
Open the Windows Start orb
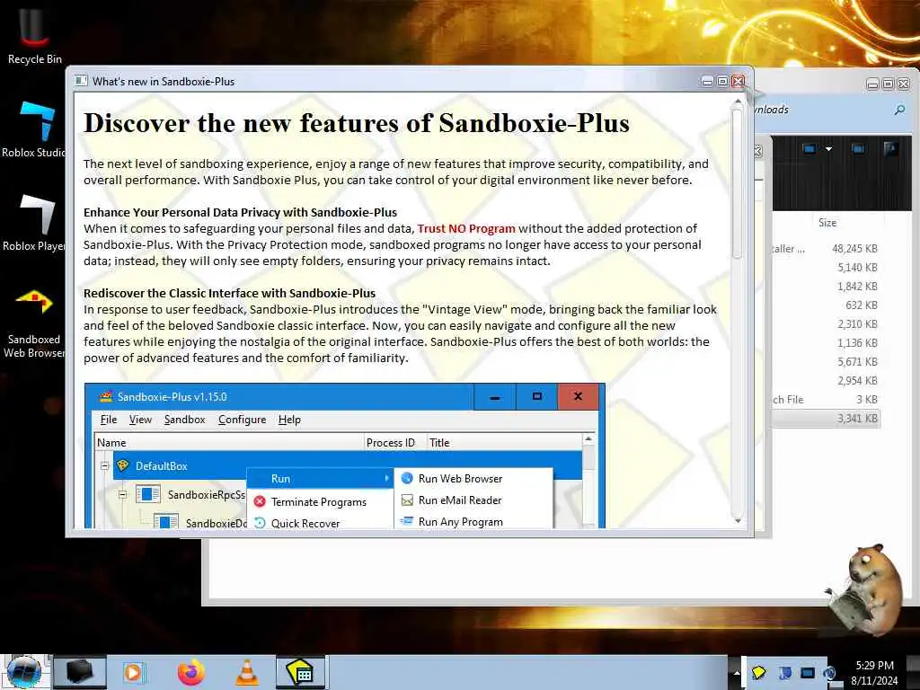[23, 671]
